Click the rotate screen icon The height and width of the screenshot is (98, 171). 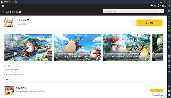click(x=169, y=61)
